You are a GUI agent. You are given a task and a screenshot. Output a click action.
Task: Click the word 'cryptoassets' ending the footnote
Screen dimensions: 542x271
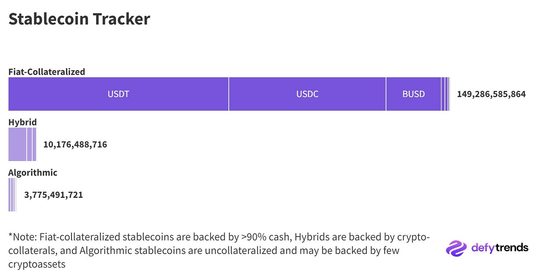(x=37, y=264)
